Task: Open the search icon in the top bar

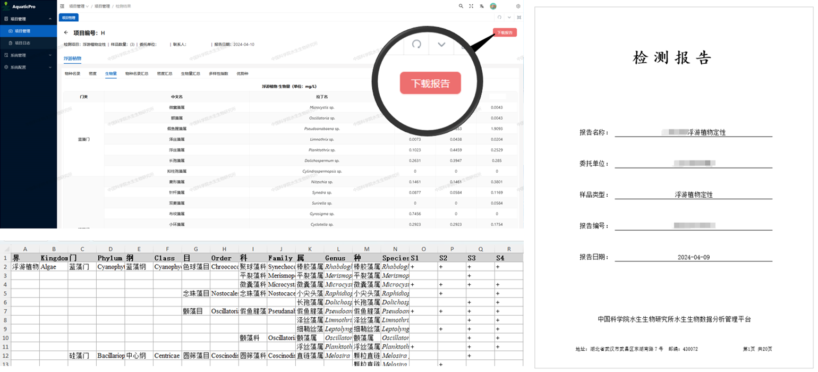Action: [x=461, y=6]
